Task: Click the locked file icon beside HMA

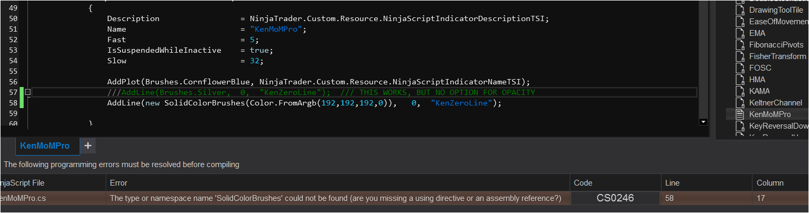Action: click(x=739, y=80)
